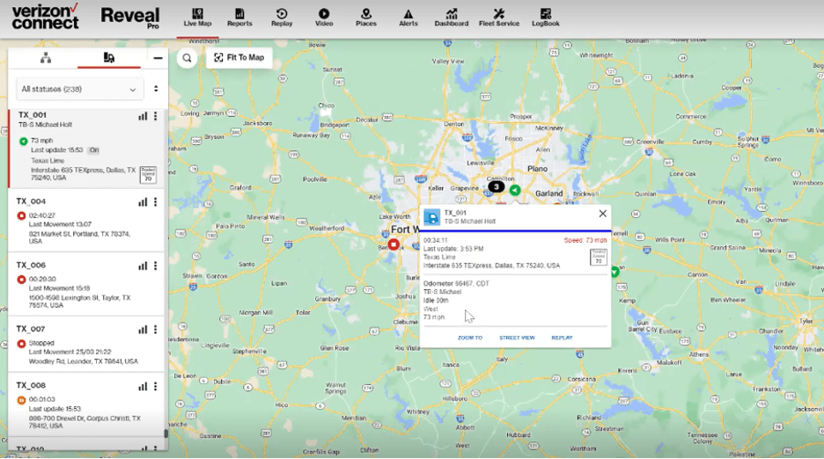The image size is (824, 459).
Task: Close the TX_001 map popup
Action: pyautogui.click(x=602, y=213)
